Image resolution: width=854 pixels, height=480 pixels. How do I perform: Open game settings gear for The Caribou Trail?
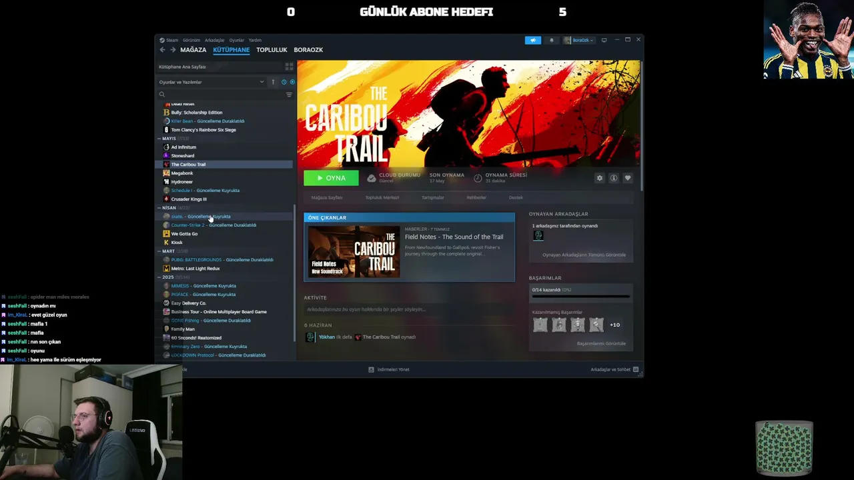click(x=599, y=178)
